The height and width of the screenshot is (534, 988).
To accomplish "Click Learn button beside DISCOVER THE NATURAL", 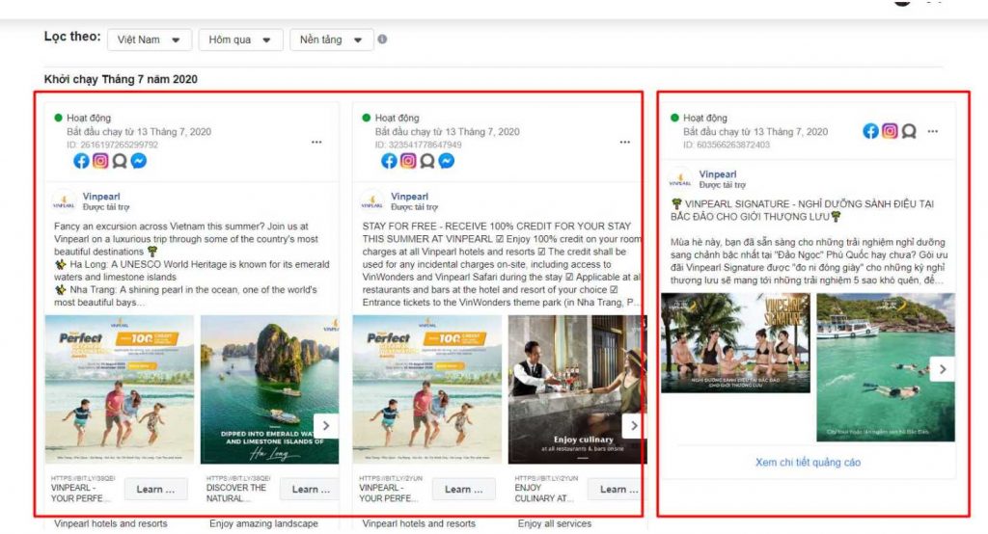I will click(x=311, y=490).
